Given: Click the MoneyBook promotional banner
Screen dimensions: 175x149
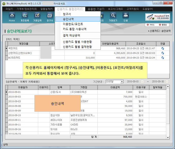Looking at the screenshot, I should (157, 17).
